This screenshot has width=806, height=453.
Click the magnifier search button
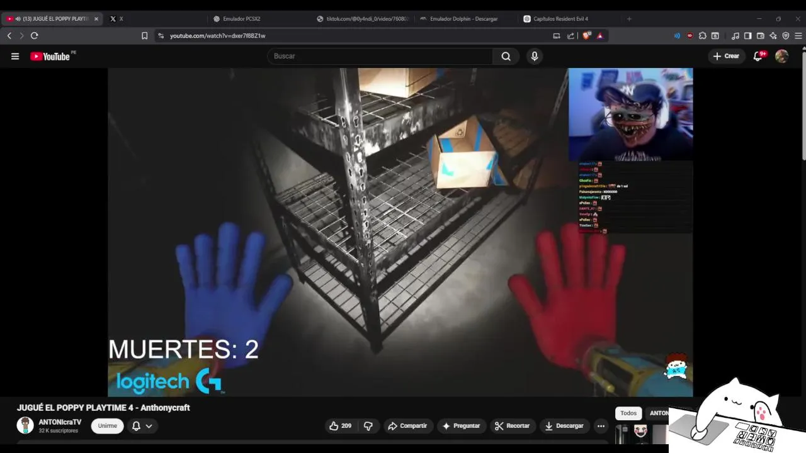506,56
